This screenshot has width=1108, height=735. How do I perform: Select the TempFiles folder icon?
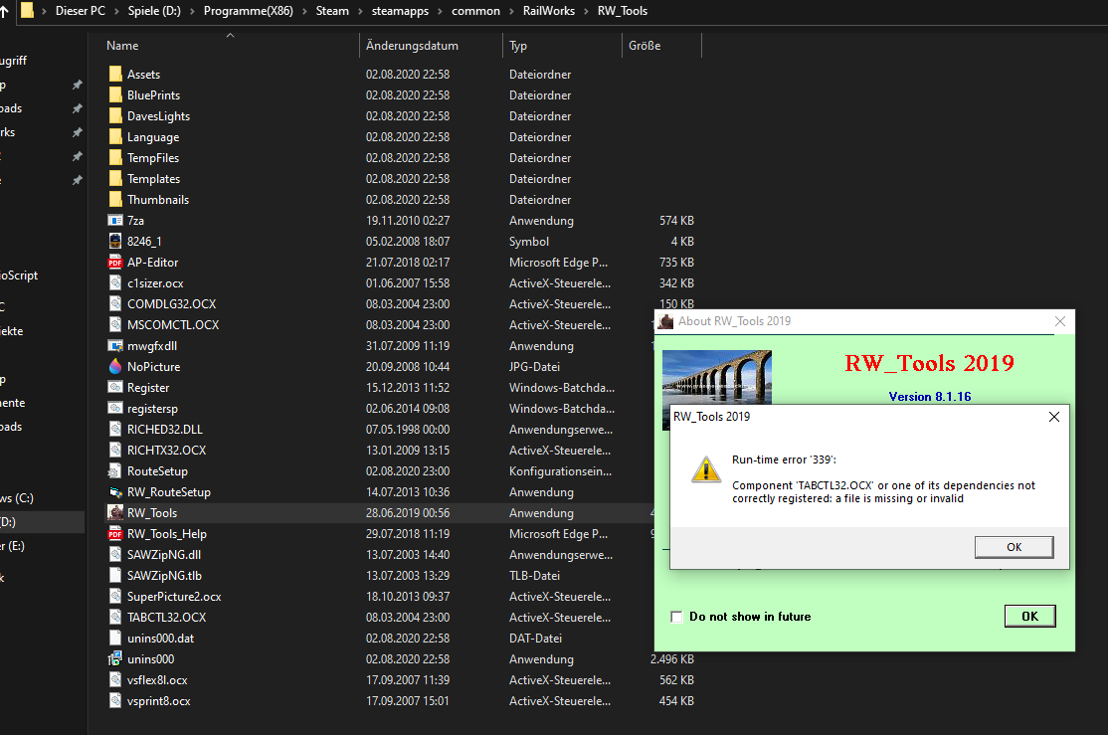coord(115,157)
